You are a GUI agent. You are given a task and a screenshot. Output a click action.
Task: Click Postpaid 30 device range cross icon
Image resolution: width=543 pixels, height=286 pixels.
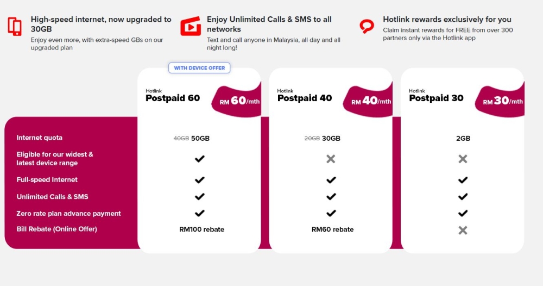tap(463, 159)
